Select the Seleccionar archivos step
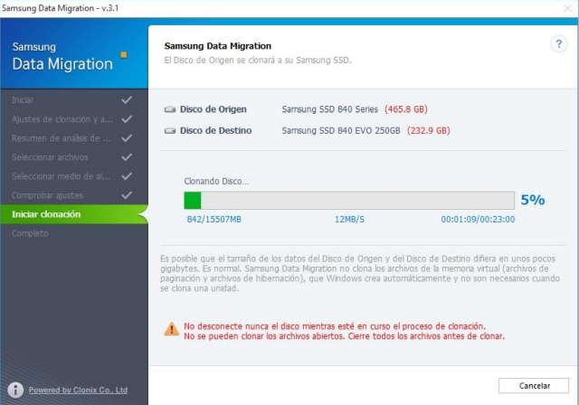The image size is (579, 405). (x=74, y=157)
